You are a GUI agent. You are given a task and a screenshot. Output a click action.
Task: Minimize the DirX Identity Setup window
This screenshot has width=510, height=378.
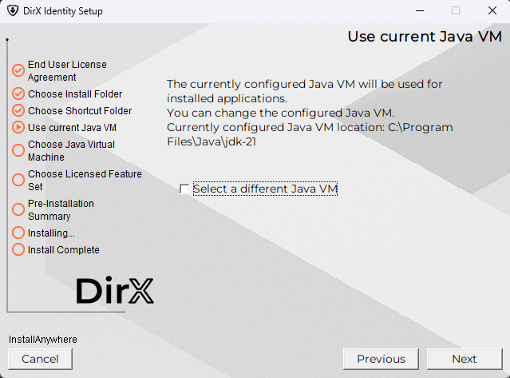tap(420, 10)
